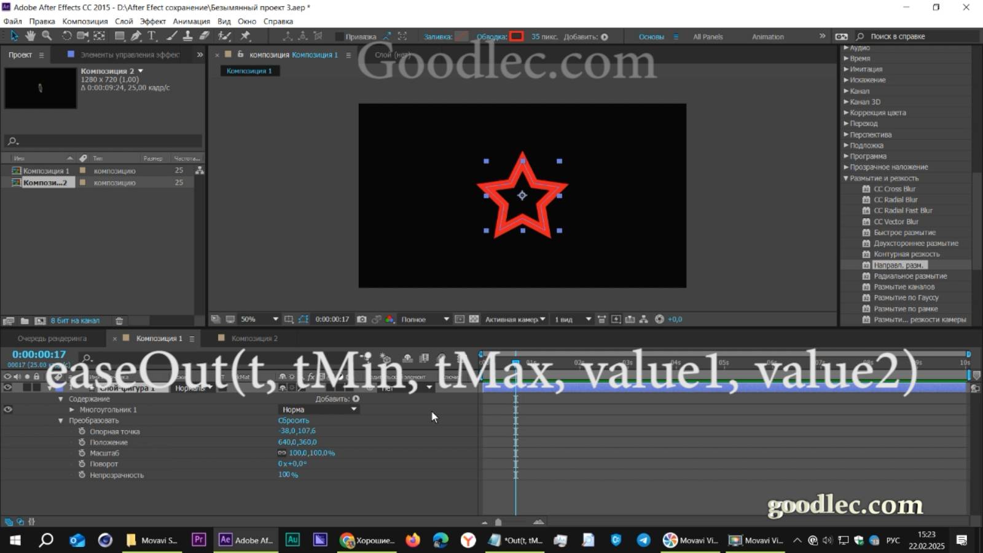Open Анимация menu
Viewport: 983px width, 553px height.
pos(191,21)
